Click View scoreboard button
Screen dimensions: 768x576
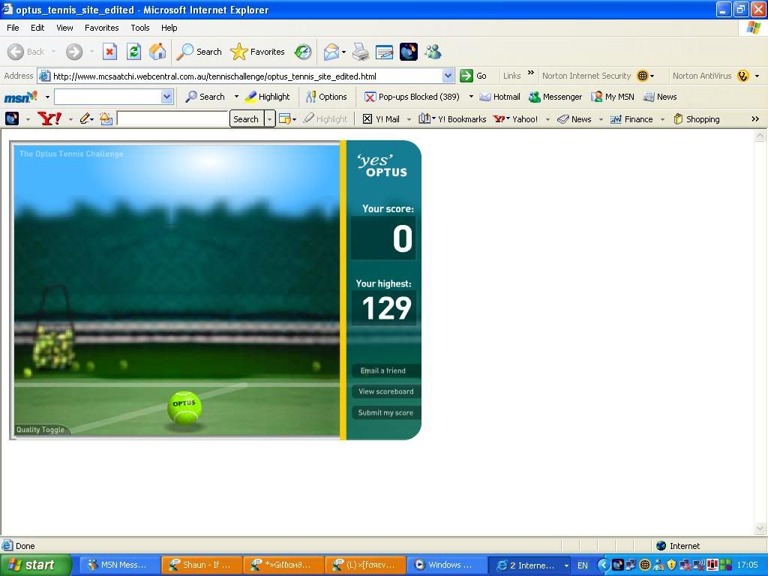[385, 391]
